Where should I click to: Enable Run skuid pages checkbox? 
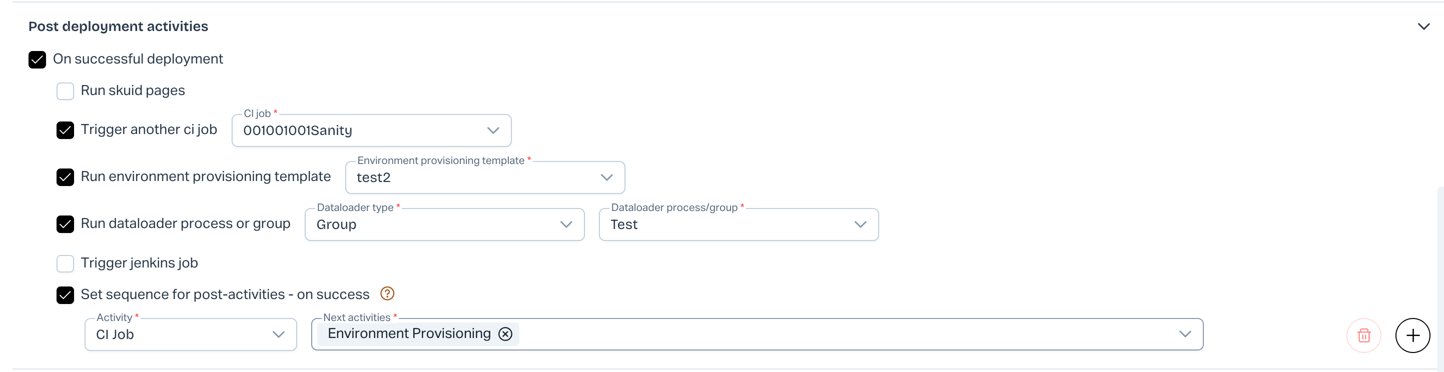(66, 91)
